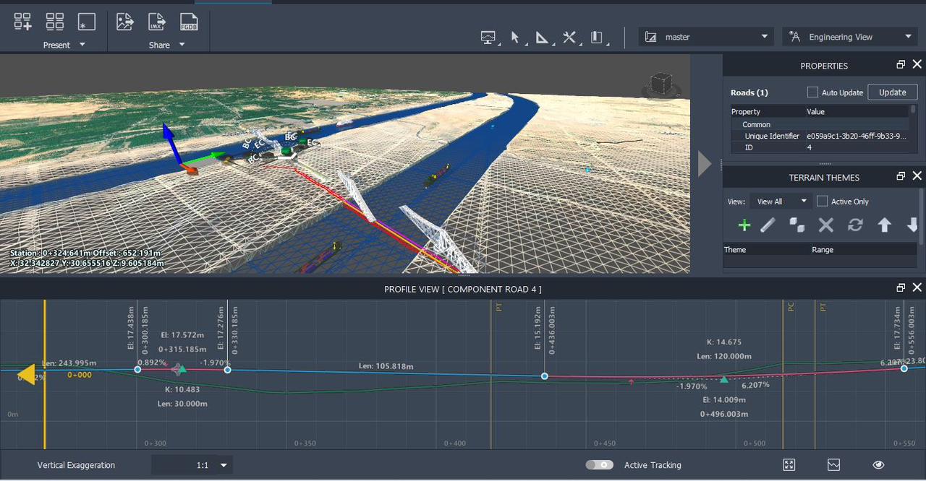Expand the Vertical Exaggeration 1:1 dropdown
This screenshot has height=481, width=926.
click(x=224, y=466)
